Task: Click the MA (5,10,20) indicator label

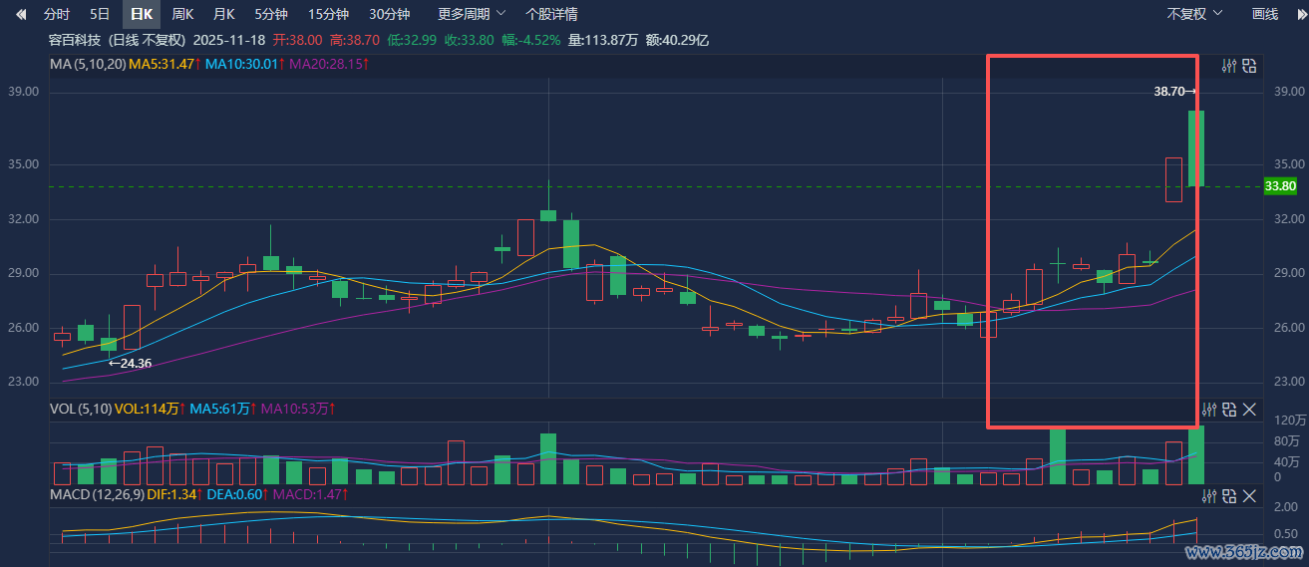Action: [88, 64]
